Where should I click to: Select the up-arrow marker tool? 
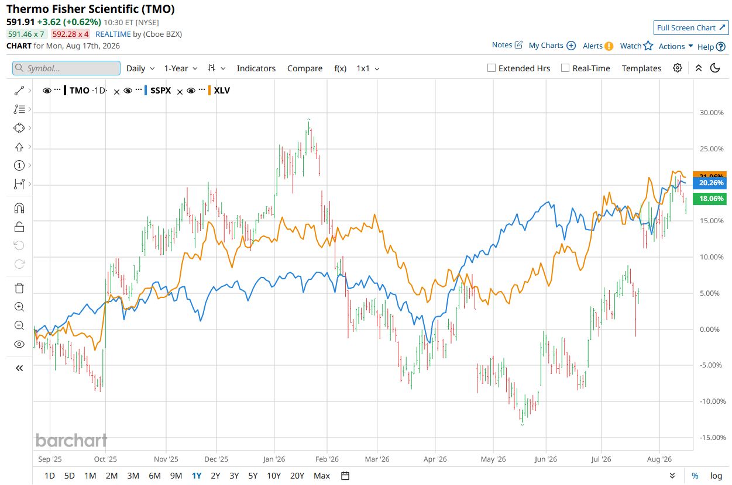19,147
